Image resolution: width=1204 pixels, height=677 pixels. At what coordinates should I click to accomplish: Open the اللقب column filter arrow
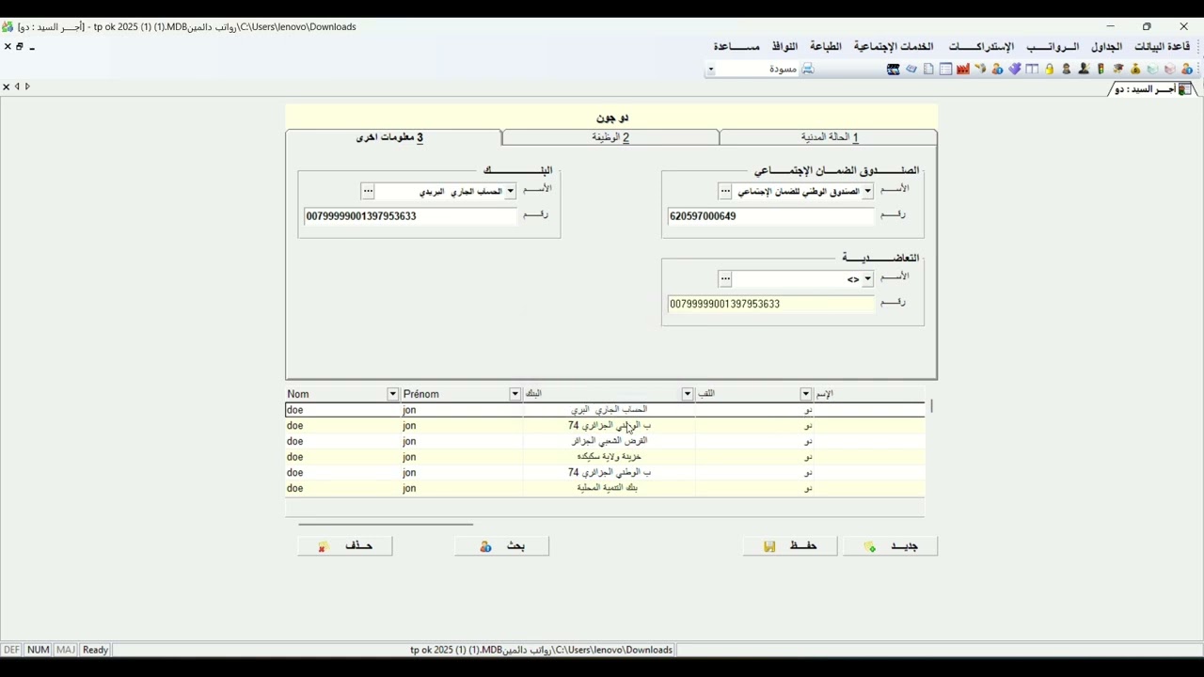(x=806, y=394)
